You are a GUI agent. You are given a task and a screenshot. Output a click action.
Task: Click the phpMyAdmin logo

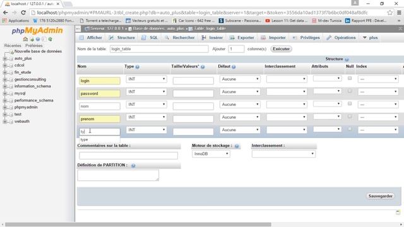[37, 31]
